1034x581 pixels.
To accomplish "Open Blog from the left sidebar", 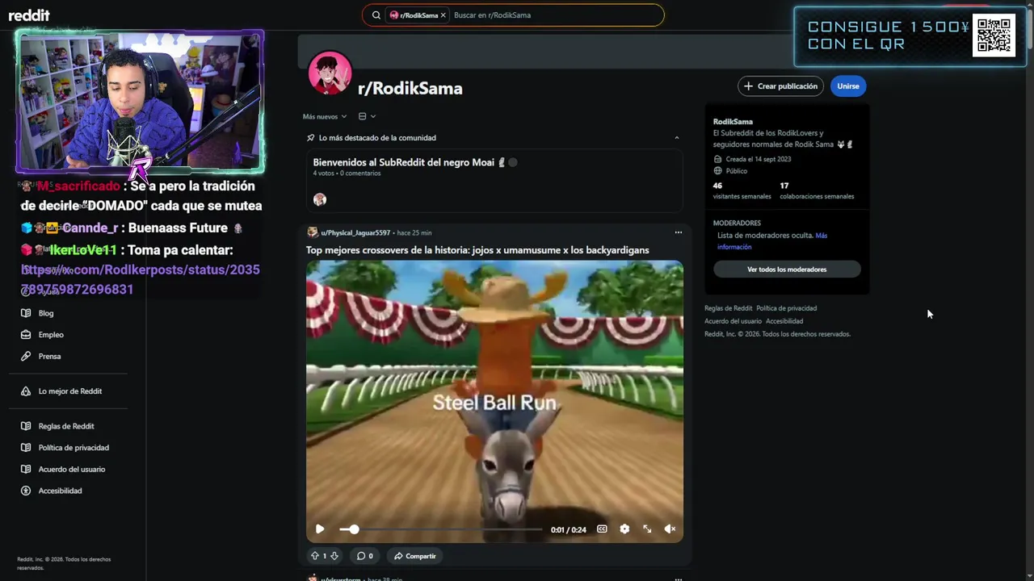I will (x=46, y=313).
